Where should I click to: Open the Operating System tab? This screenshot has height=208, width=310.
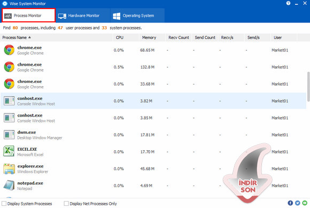point(137,16)
